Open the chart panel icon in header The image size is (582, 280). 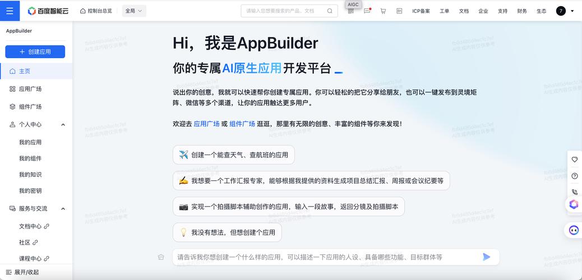399,11
